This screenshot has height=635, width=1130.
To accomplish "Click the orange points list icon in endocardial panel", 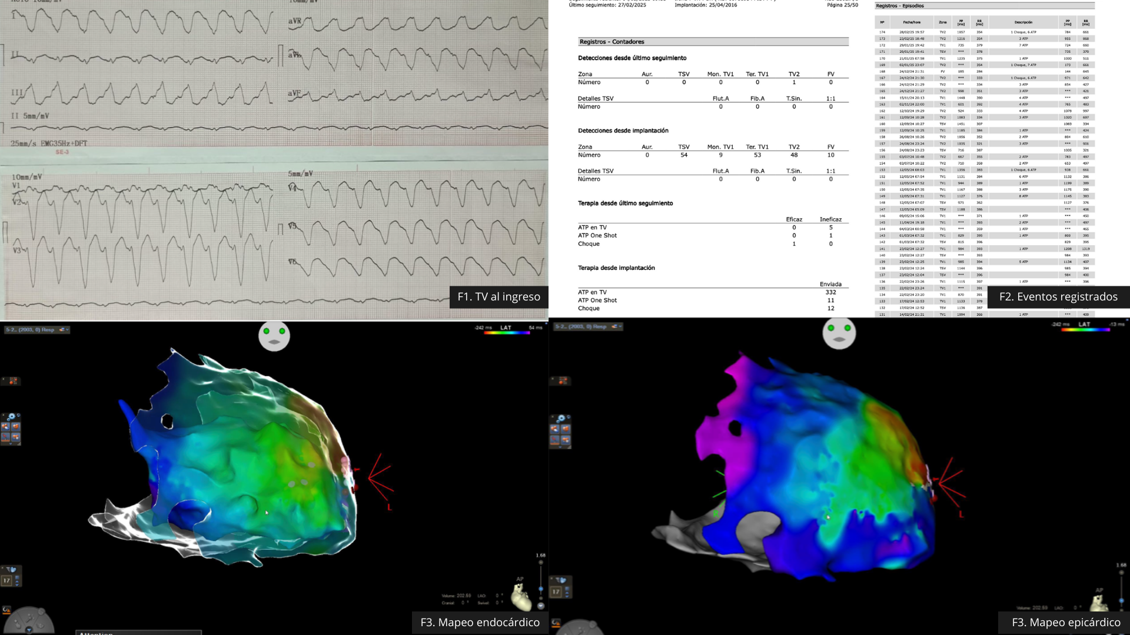I will 12,381.
